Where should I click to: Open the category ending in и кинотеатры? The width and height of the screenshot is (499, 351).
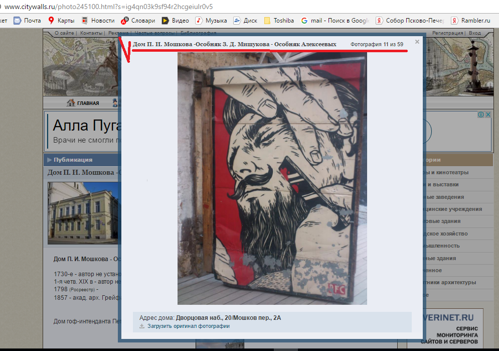445,172
